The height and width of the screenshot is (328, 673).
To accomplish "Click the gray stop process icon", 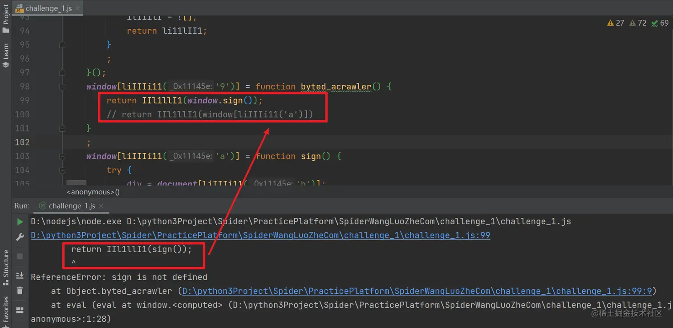I will click(x=20, y=256).
